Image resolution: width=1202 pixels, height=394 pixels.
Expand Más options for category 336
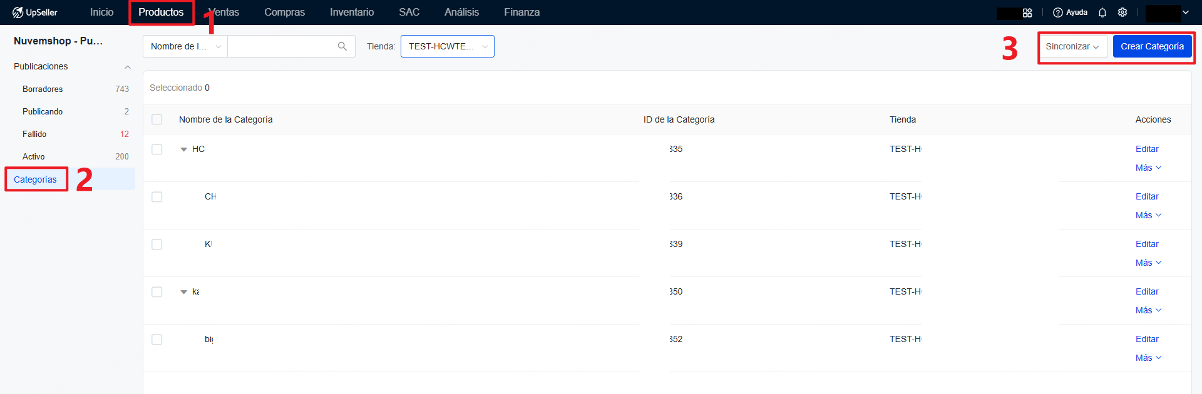point(1148,215)
